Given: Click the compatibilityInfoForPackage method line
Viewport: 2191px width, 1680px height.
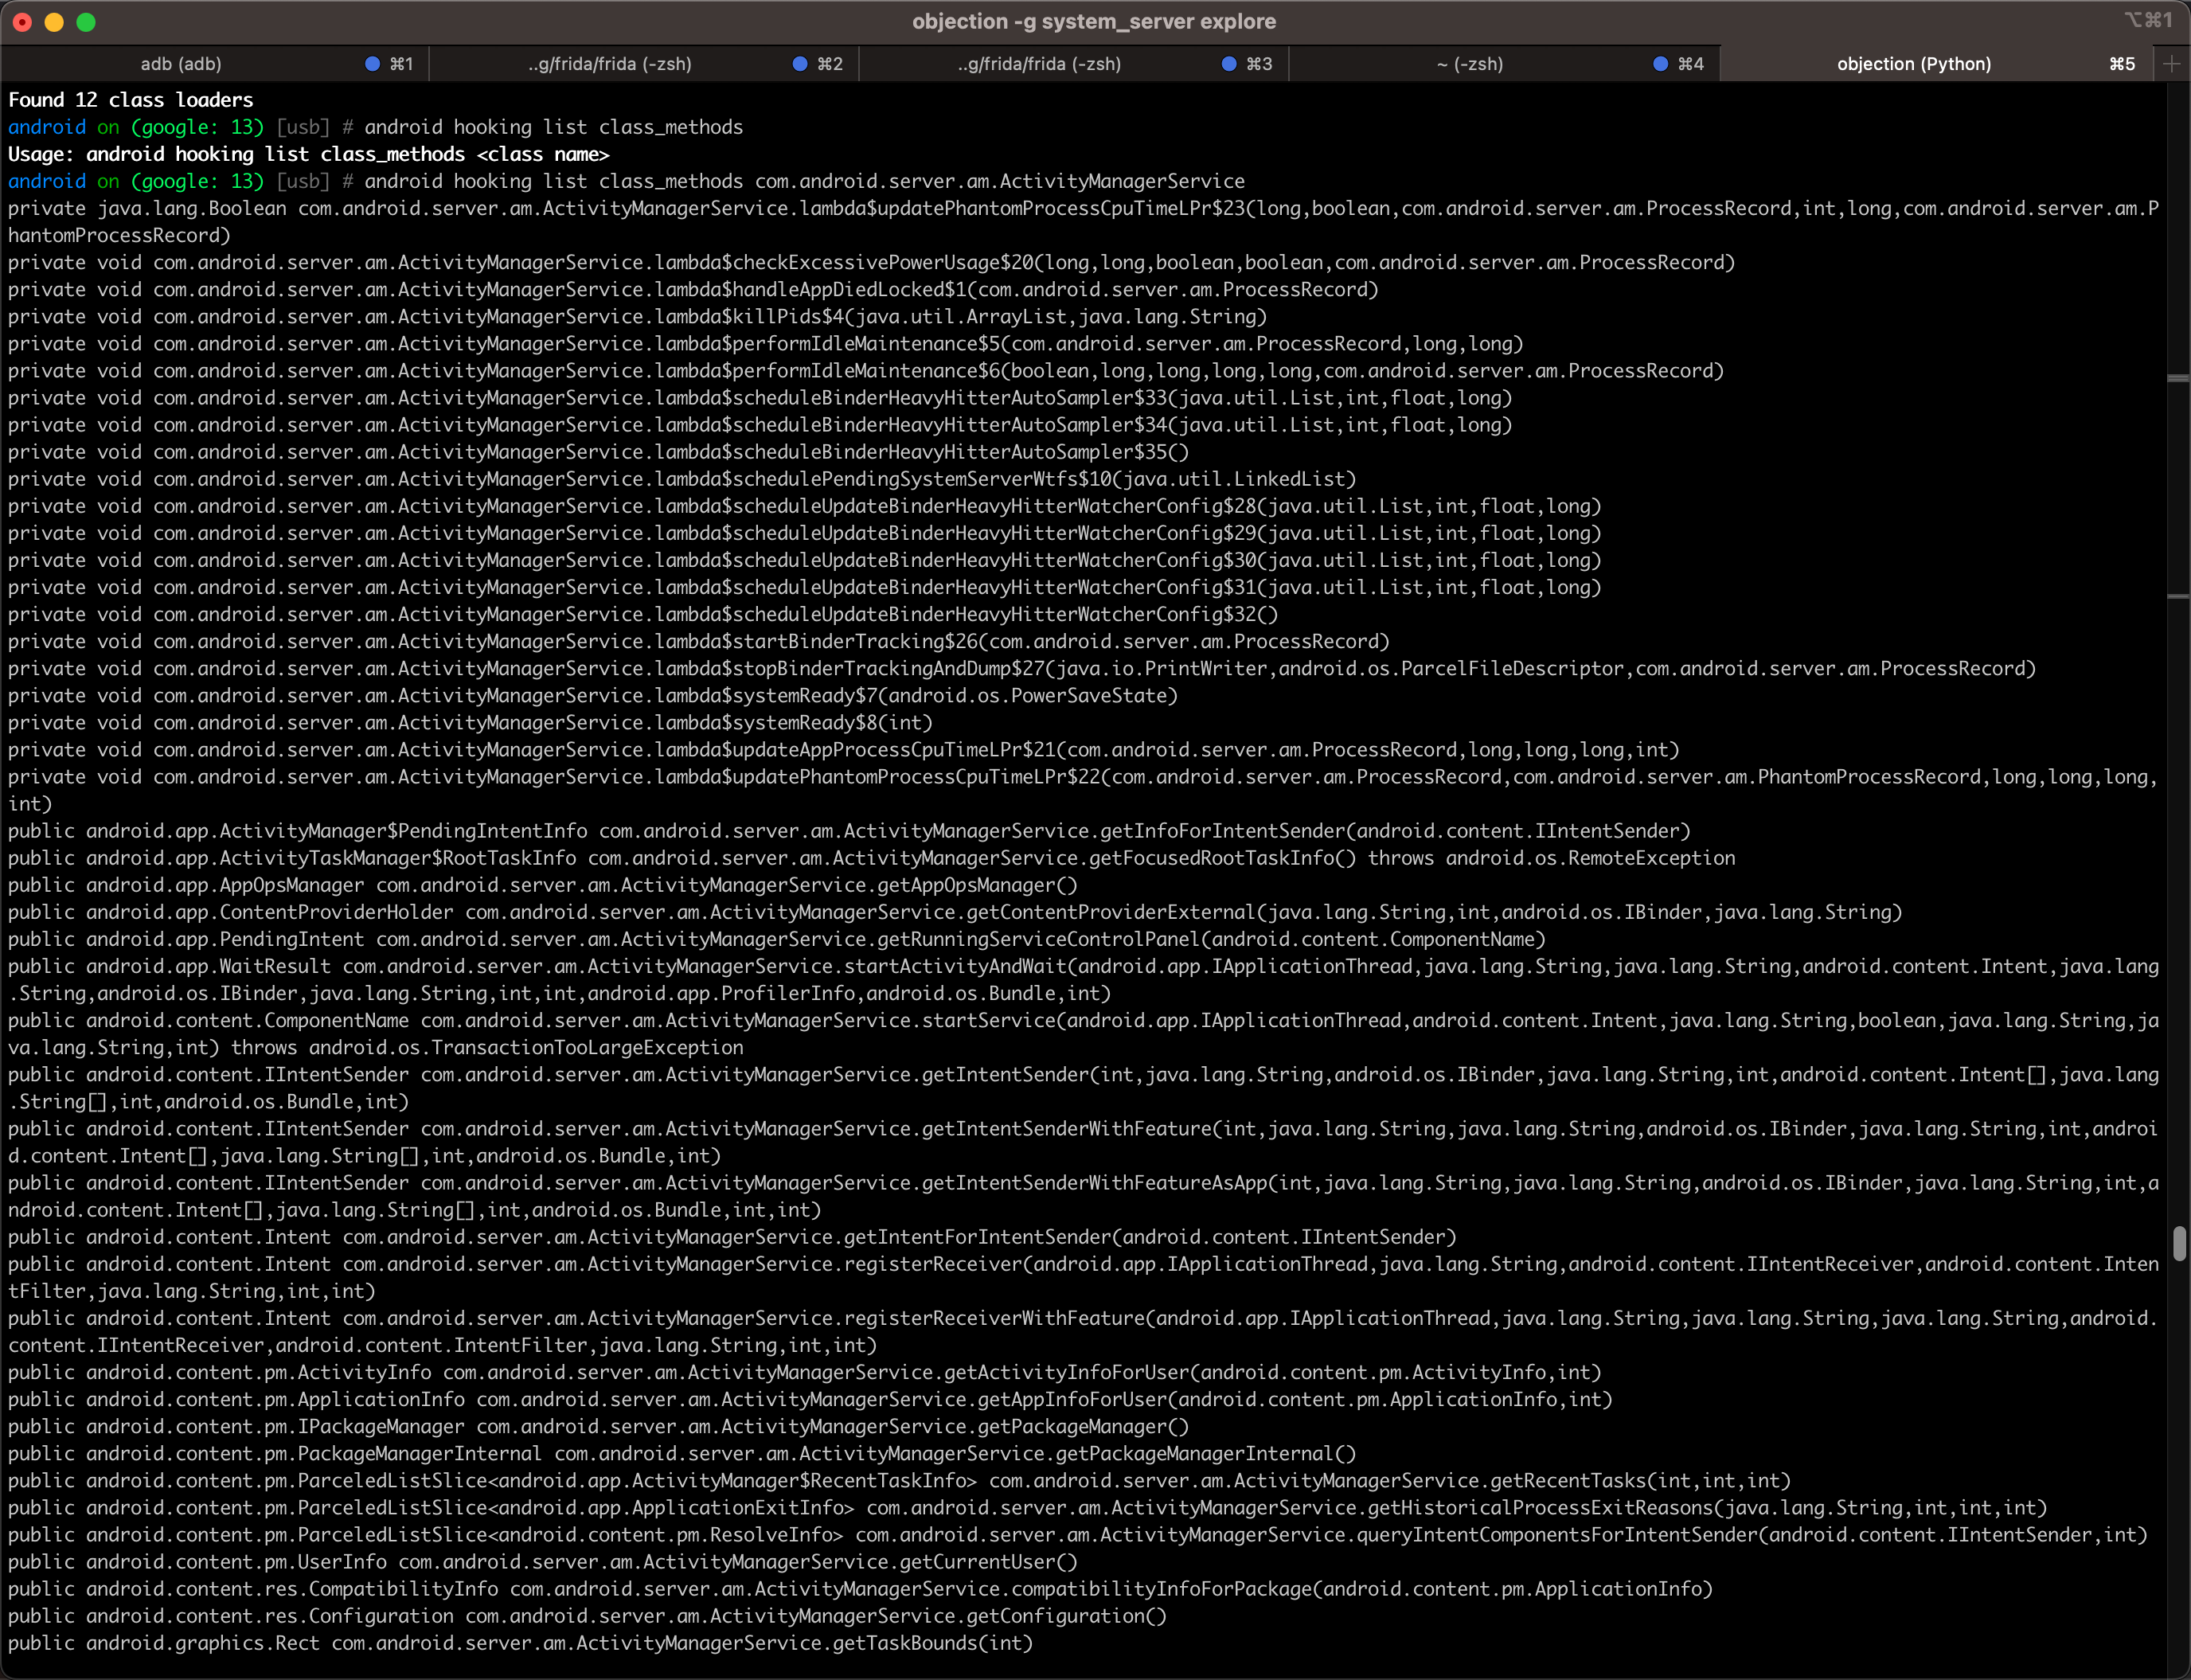Looking at the screenshot, I should tap(861, 1588).
